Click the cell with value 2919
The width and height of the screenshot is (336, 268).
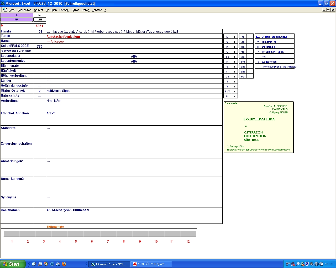(40, 19)
